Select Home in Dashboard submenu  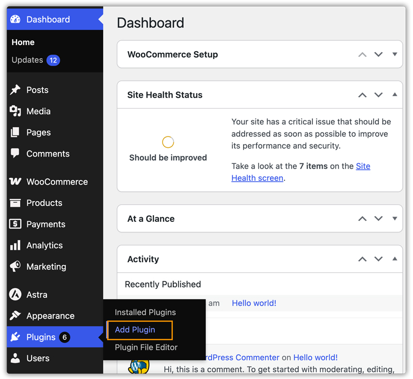click(23, 42)
